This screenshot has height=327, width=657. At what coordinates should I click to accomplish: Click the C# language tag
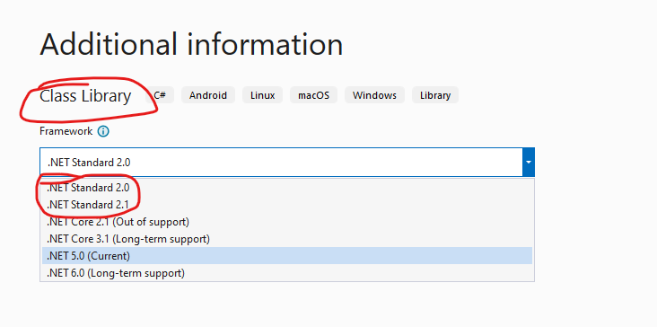(160, 95)
